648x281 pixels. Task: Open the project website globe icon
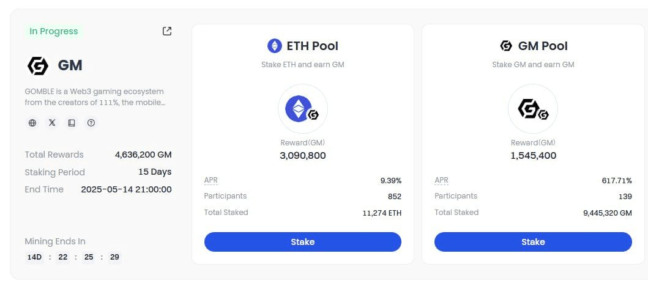[32, 123]
